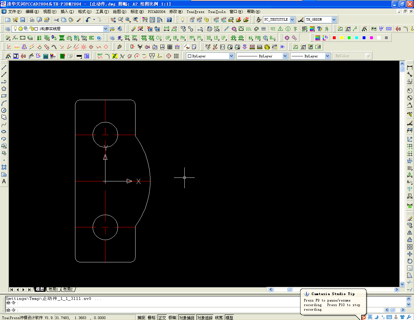
Task: Select the Line draw tool
Action: (x=4, y=67)
